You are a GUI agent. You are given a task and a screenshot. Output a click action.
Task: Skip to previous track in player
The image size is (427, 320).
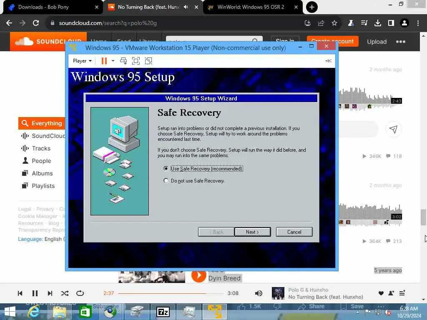pyautogui.click(x=20, y=293)
